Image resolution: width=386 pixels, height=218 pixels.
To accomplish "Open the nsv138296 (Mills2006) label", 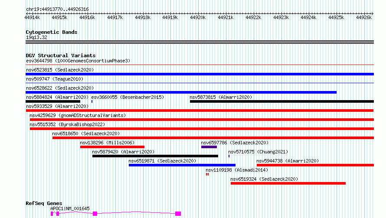I will click(x=107, y=143).
